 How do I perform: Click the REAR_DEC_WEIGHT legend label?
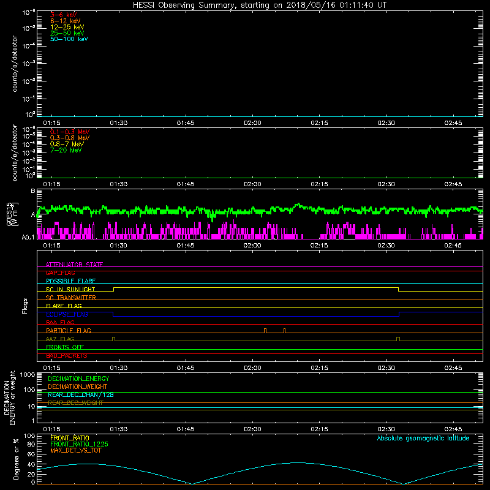(x=75, y=403)
